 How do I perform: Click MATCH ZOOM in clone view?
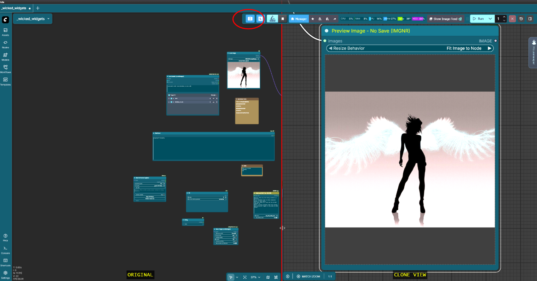click(308, 276)
